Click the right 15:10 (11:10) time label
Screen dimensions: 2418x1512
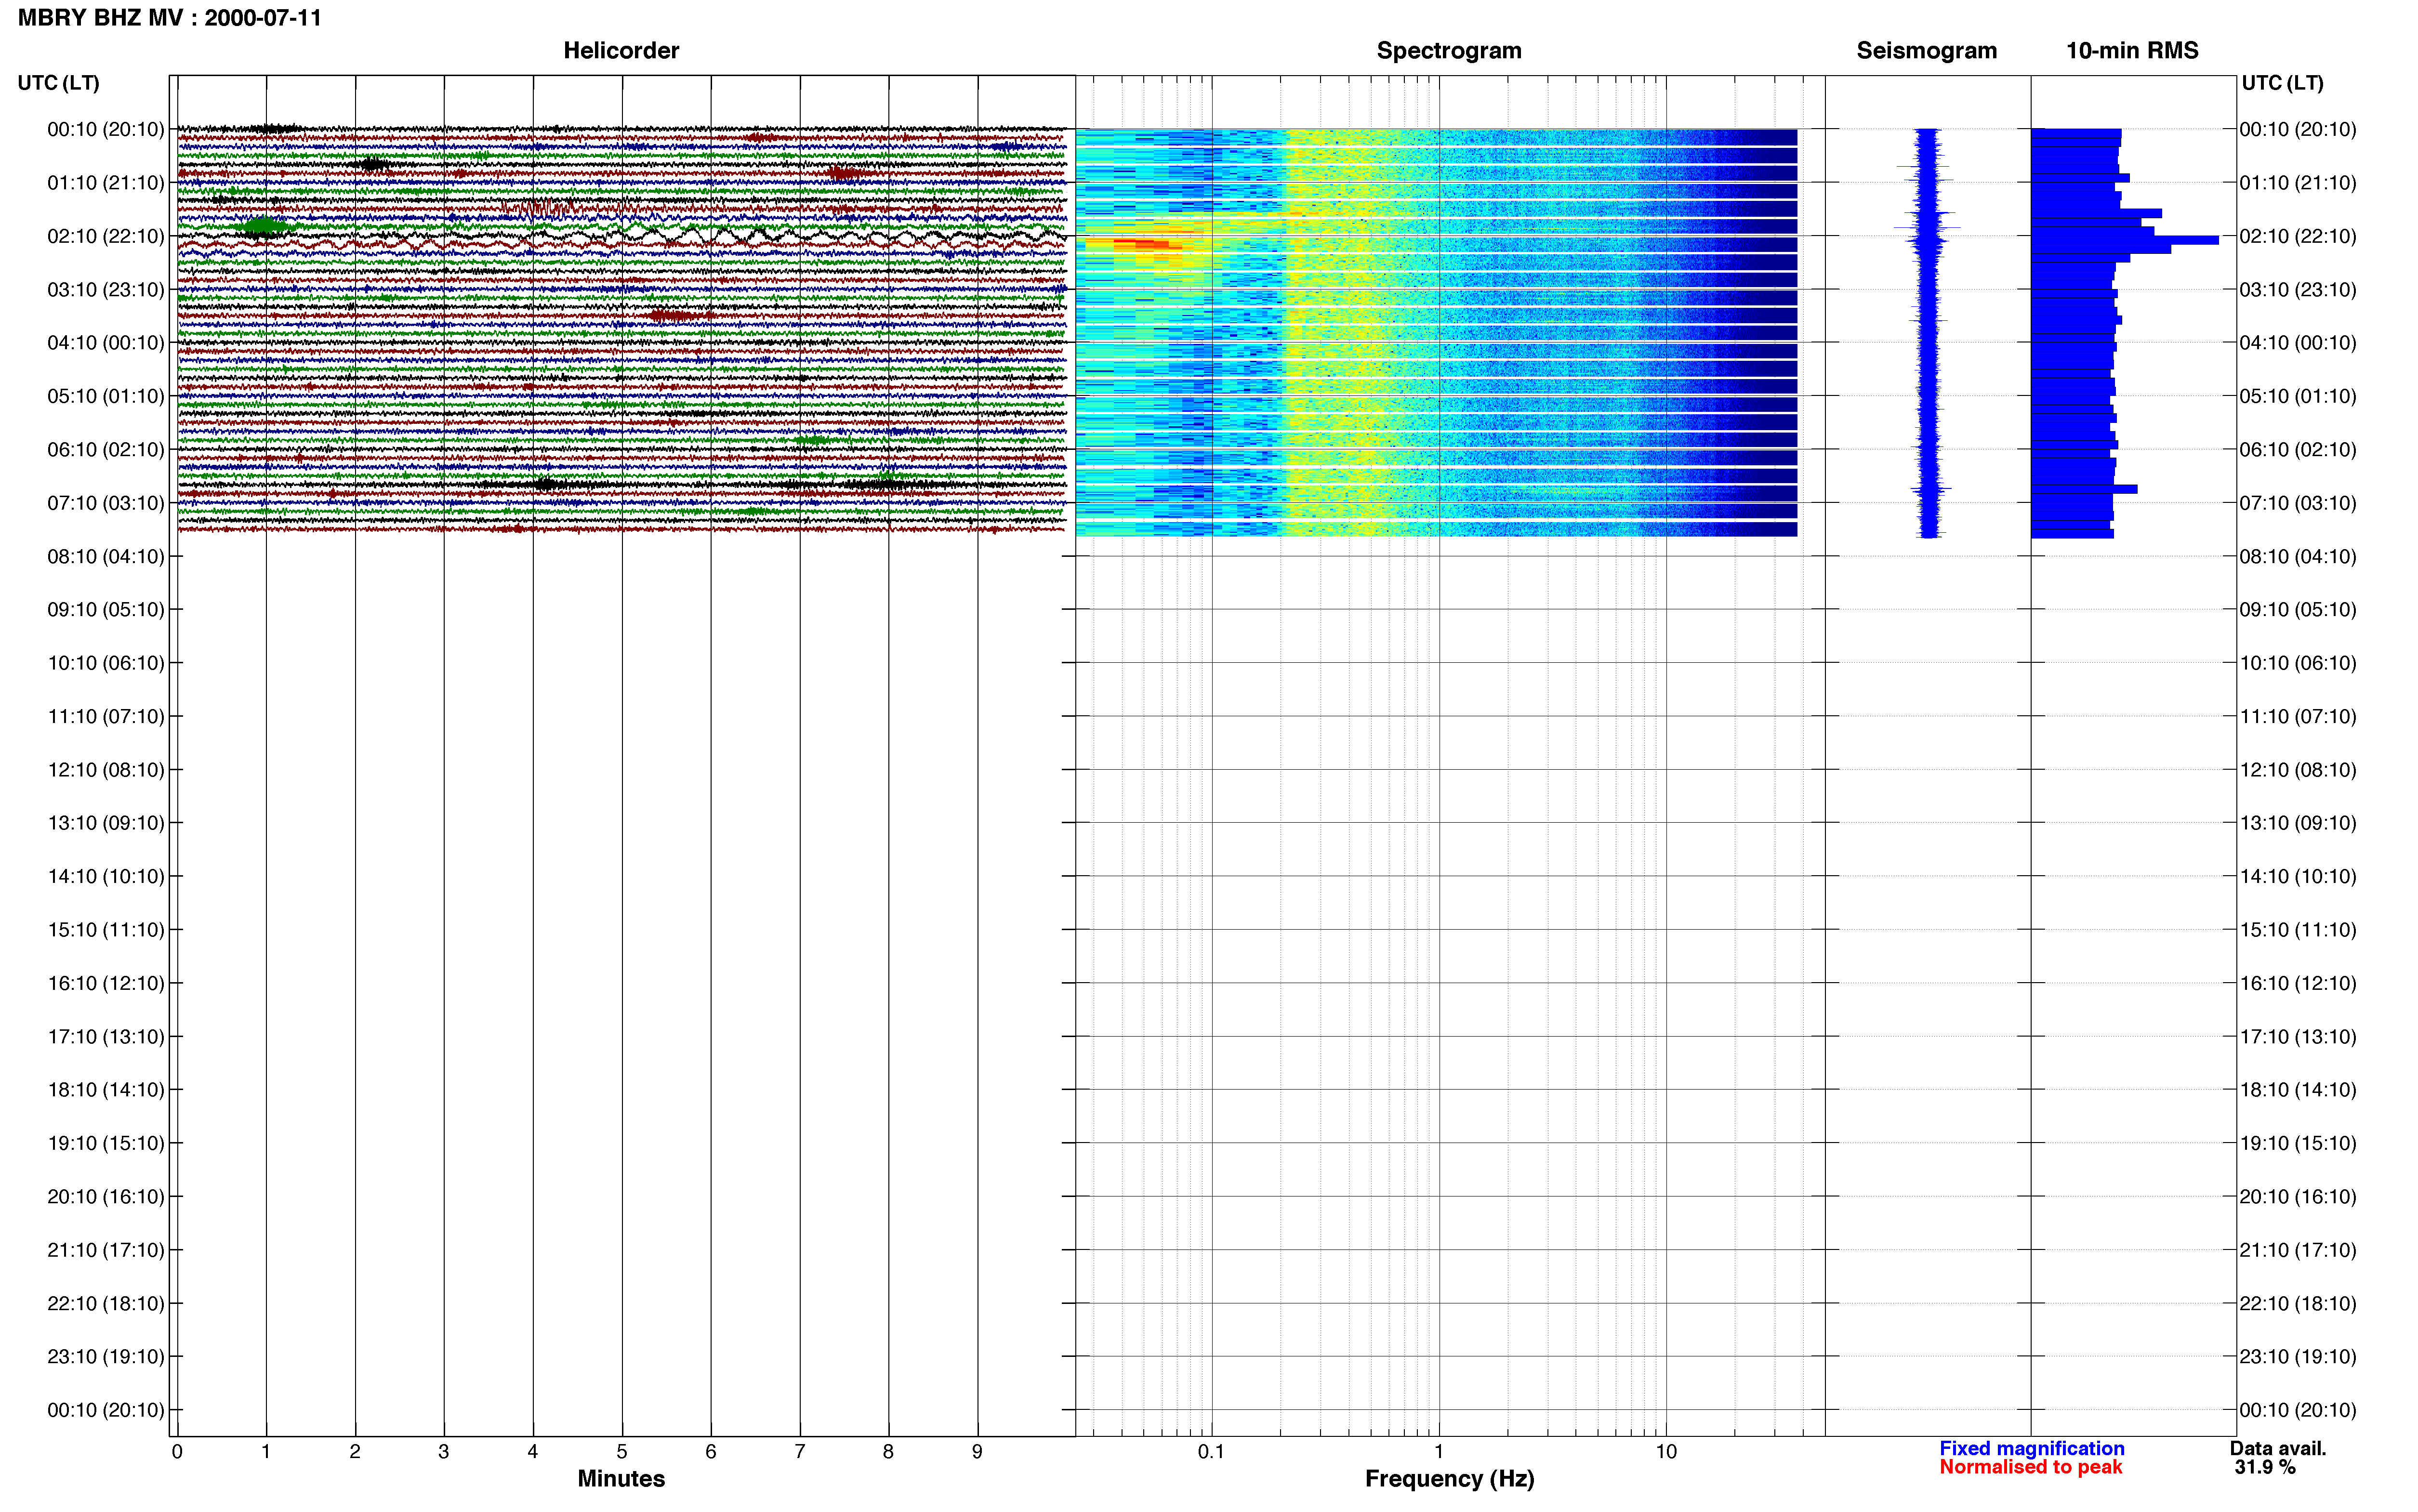click(x=2298, y=930)
